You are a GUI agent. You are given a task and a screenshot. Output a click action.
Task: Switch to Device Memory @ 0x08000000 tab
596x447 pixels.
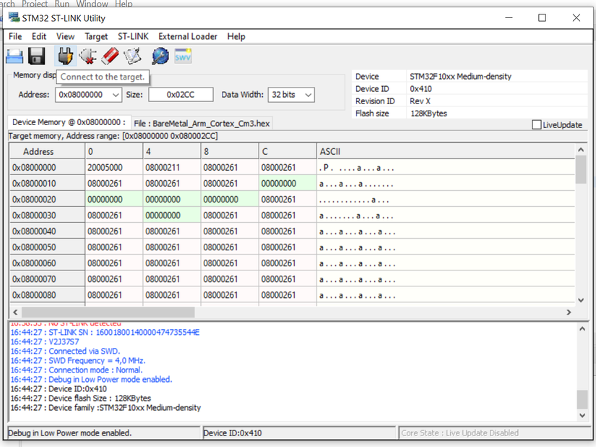(69, 122)
